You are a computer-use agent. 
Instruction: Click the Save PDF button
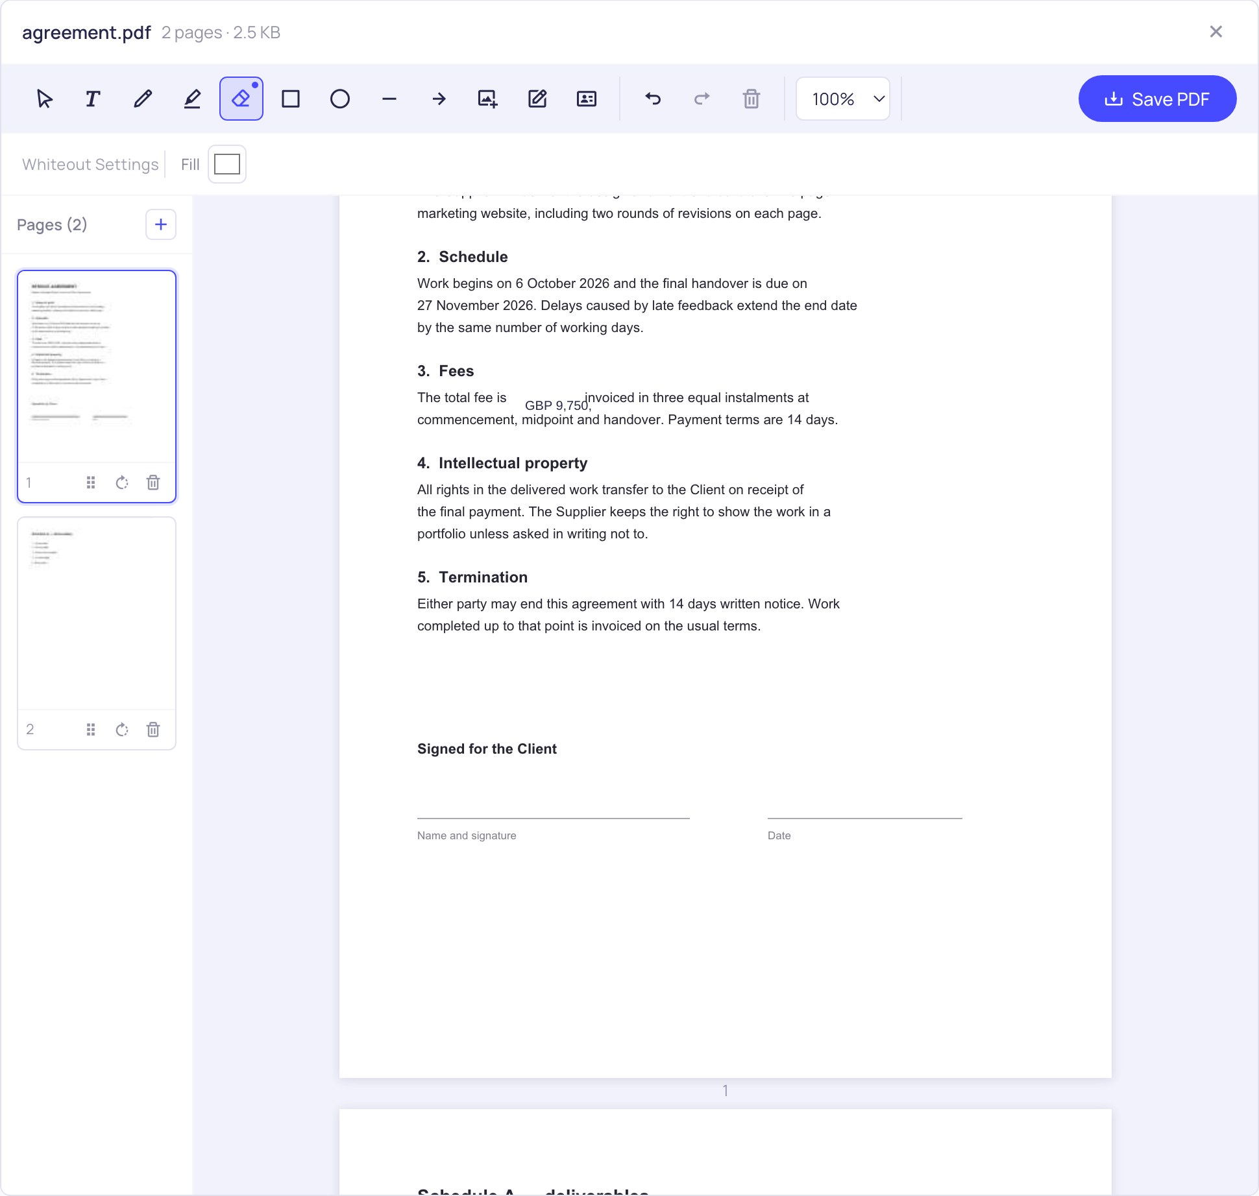point(1157,99)
